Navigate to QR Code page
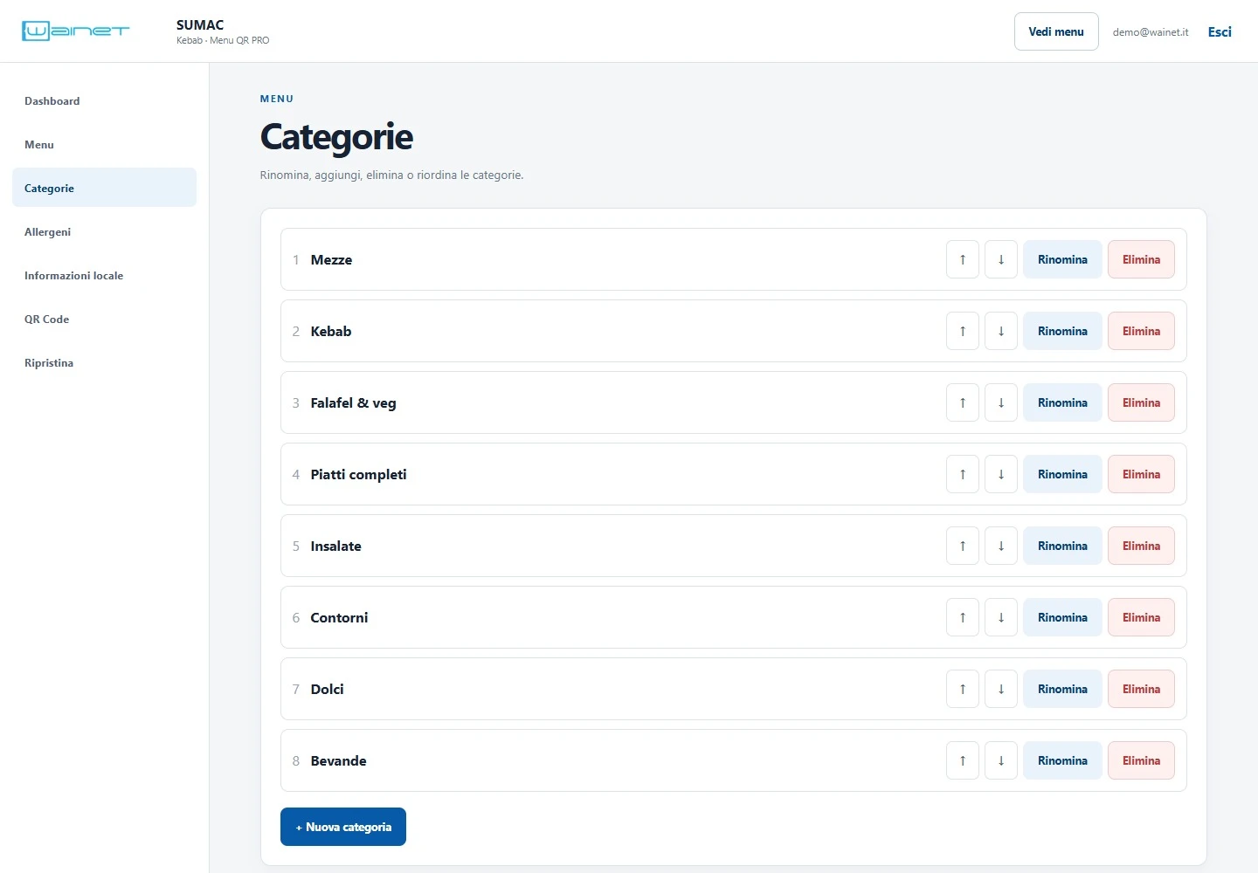 click(104, 319)
